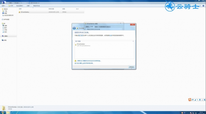Open the Organize dropdown in Explorer toolbar
The image size is (206, 114).
point(3,6)
